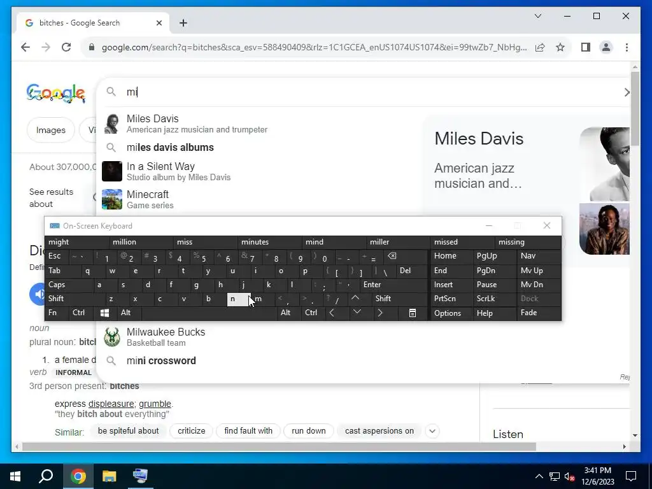Clear the search box with the X icon
Screen dimensions: 652x489
pyautogui.click(x=627, y=92)
